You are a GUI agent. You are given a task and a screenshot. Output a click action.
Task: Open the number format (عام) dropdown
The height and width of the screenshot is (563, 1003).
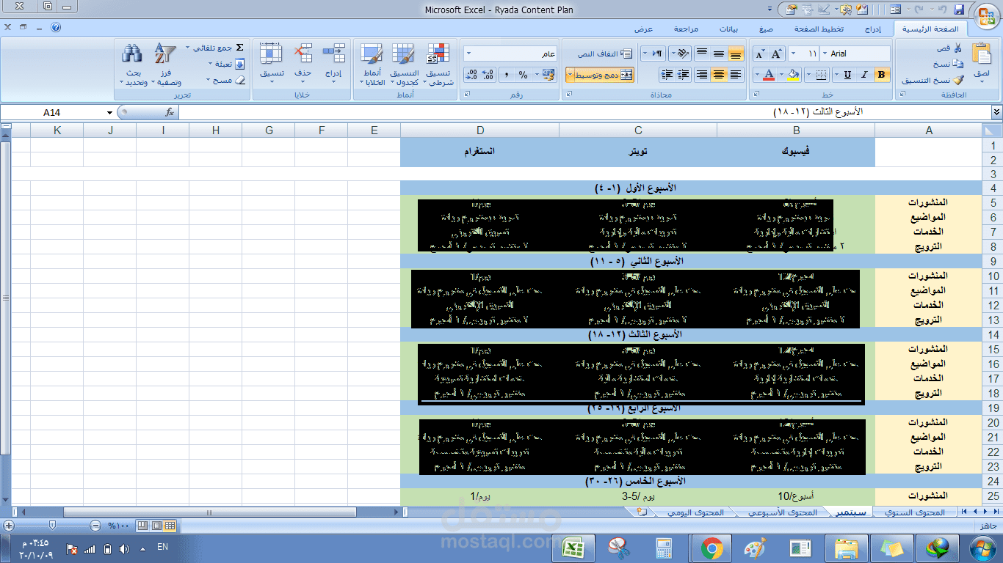click(x=468, y=54)
